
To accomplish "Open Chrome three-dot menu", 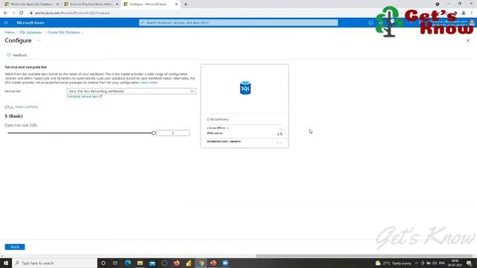I will (x=472, y=13).
